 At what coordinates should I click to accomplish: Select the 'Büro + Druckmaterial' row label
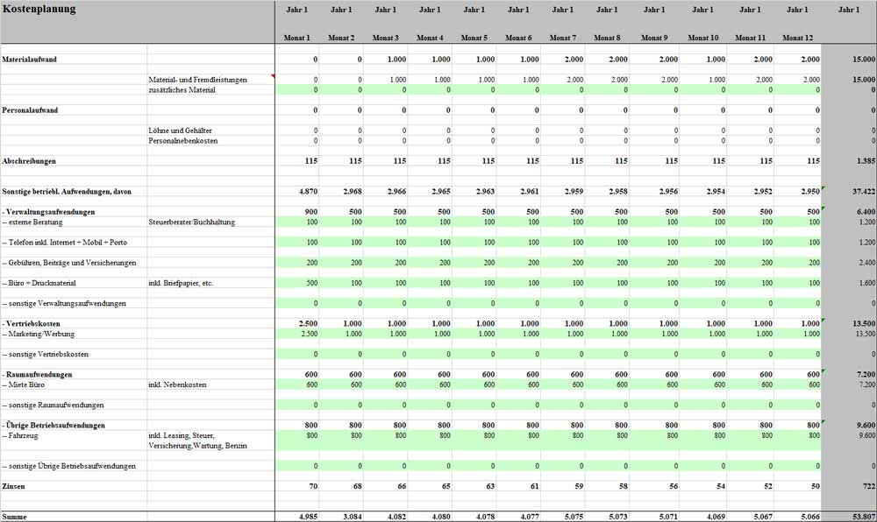(x=39, y=283)
